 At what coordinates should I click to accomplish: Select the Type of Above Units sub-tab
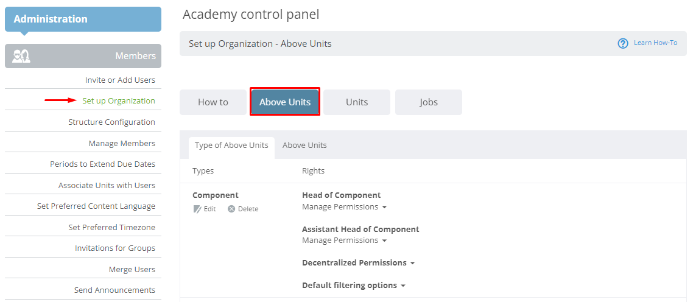coord(232,146)
